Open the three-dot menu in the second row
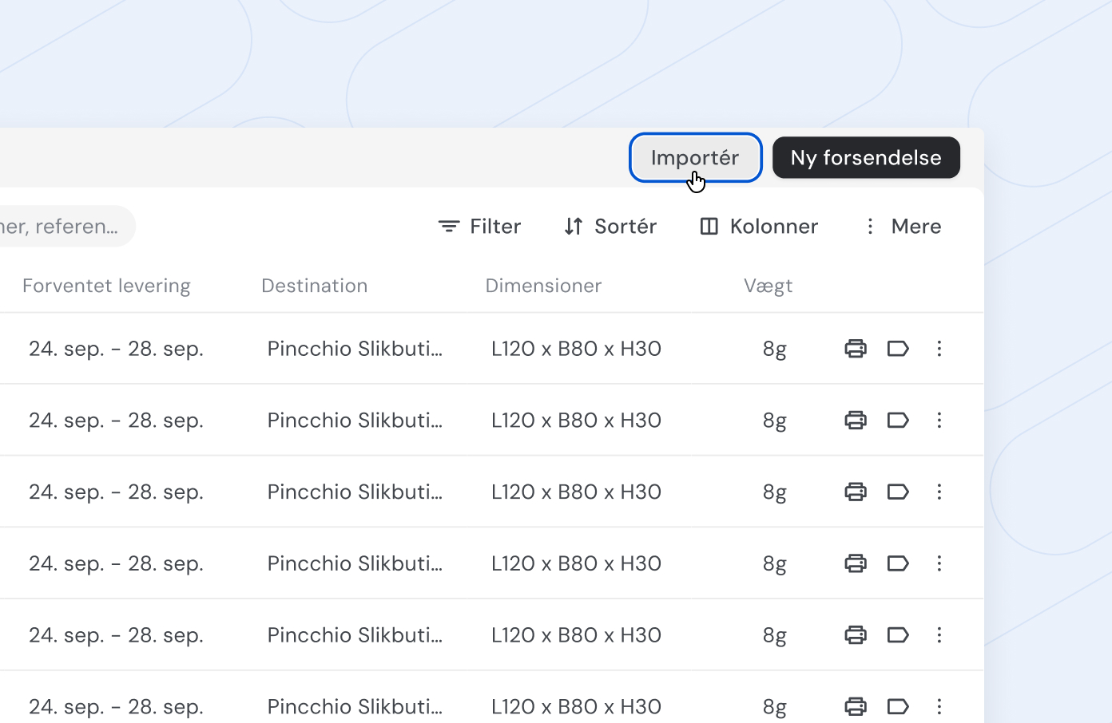The width and height of the screenshot is (1112, 723). (x=939, y=420)
